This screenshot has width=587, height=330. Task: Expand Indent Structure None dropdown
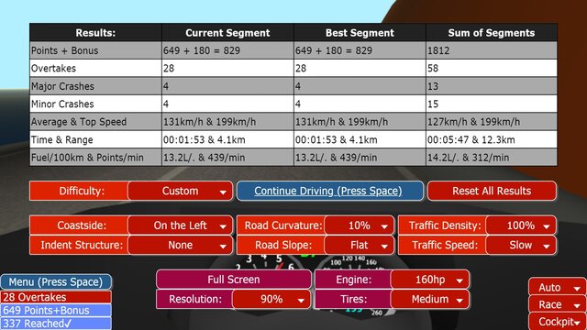180,245
